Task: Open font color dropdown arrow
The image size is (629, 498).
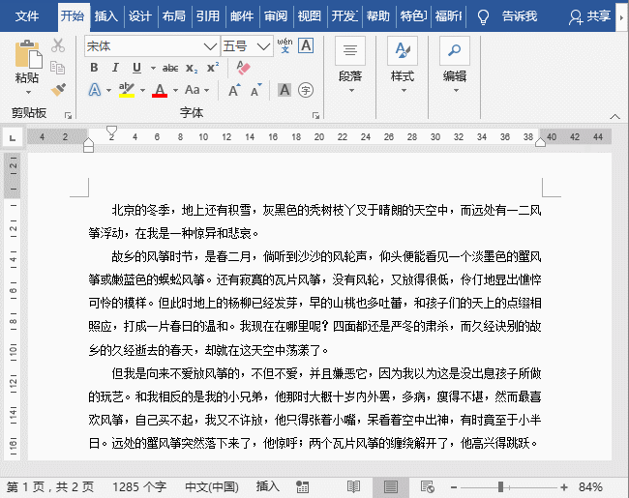Action: (x=175, y=90)
